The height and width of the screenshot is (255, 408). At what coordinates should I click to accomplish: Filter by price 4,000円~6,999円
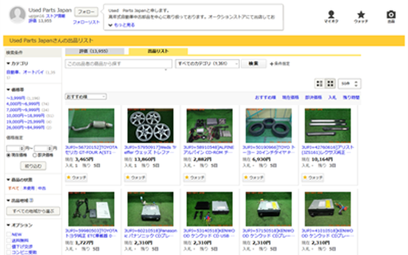23,104
